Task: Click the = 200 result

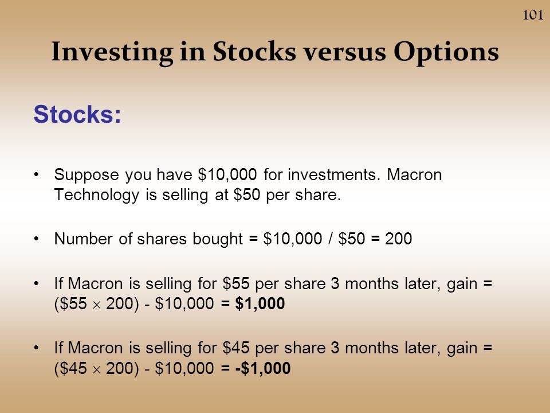Action: pos(391,239)
